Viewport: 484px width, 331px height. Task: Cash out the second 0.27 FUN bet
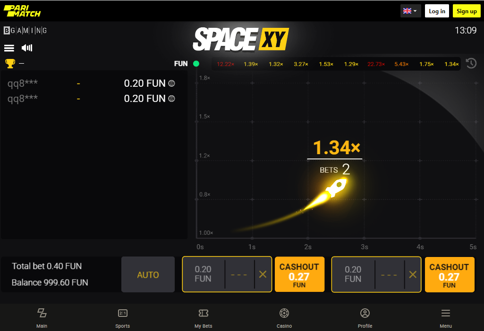tap(450, 274)
